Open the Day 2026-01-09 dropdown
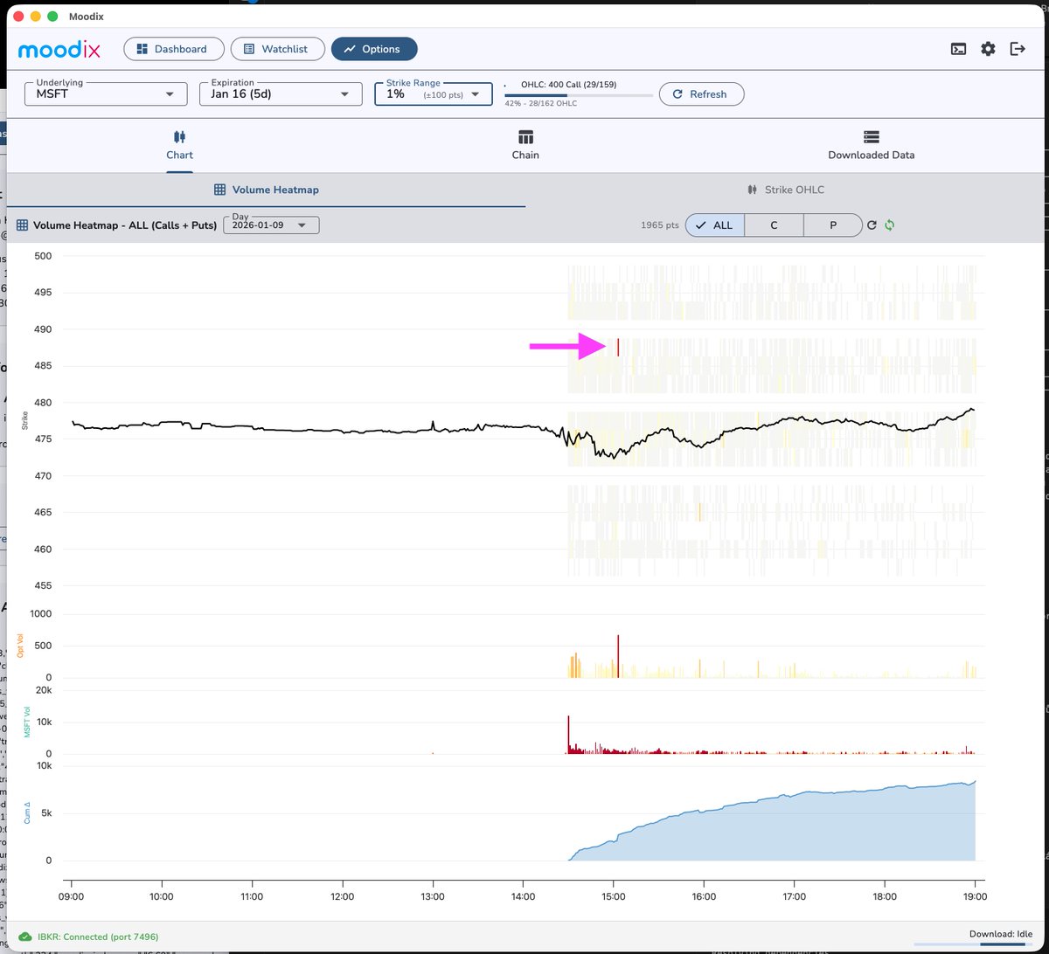 (272, 225)
